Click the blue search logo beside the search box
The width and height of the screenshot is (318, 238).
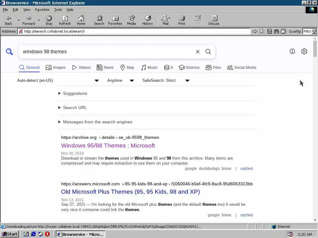9,52
